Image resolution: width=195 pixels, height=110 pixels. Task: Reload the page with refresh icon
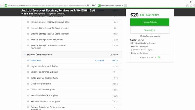tap(95, 5)
